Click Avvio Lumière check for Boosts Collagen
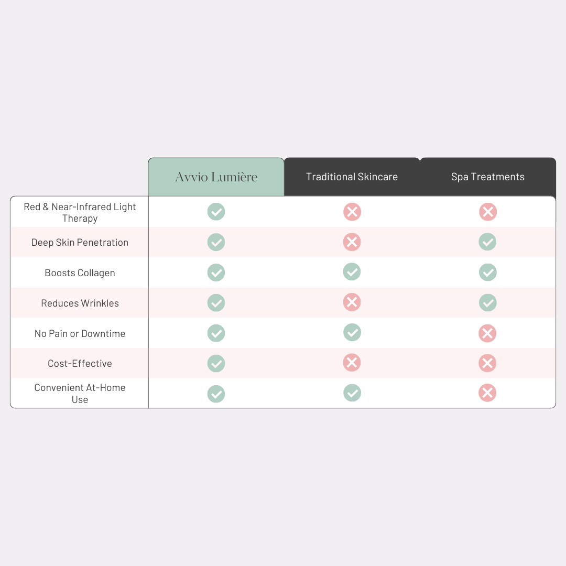566x566 pixels. click(x=216, y=273)
